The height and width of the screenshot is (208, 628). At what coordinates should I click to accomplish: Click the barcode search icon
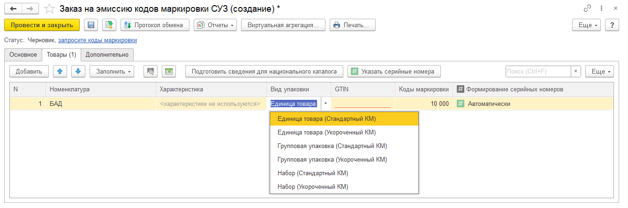pos(151,71)
